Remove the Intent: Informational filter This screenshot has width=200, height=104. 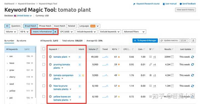click(55, 32)
